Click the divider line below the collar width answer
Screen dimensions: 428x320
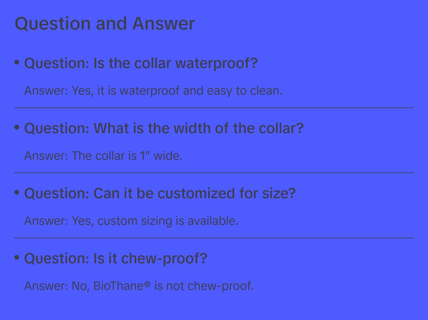pos(214,173)
